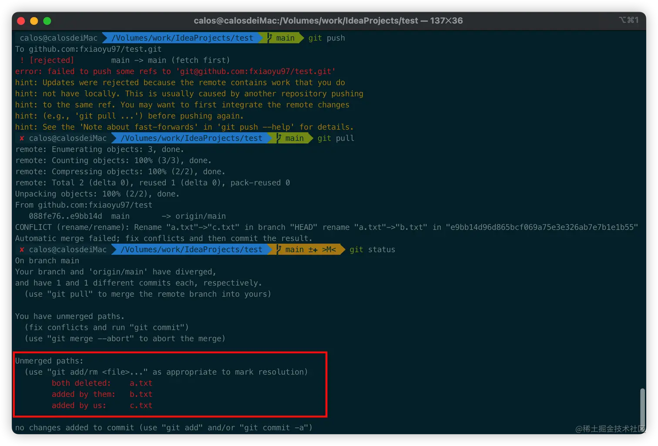Click the "On branch main" line
The image size is (658, 446).
tap(47, 261)
